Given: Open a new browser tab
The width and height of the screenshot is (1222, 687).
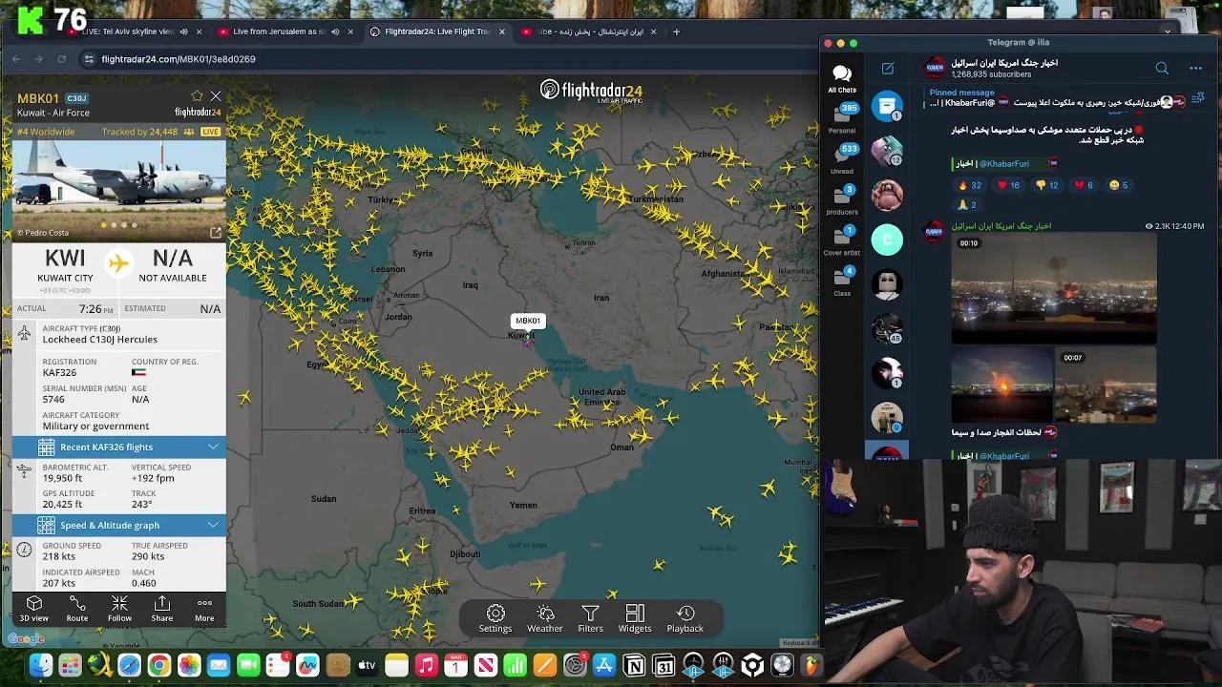Looking at the screenshot, I should [676, 31].
